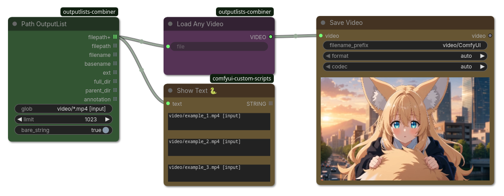Screen dimensions: 504x196
Task: Click the annotation output grid connector
Action: 115,99
